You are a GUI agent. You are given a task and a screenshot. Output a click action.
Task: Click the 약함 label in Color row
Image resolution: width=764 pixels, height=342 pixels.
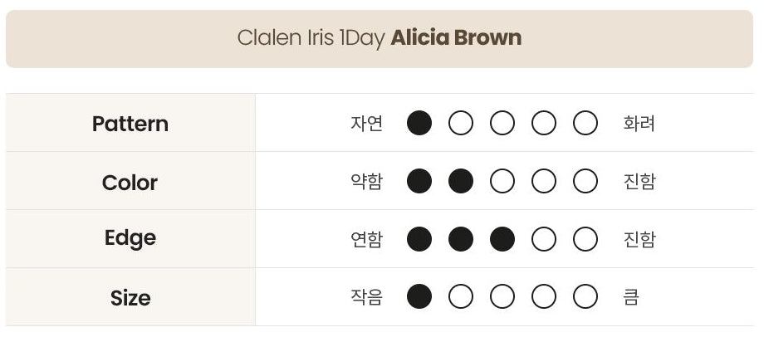(366, 182)
